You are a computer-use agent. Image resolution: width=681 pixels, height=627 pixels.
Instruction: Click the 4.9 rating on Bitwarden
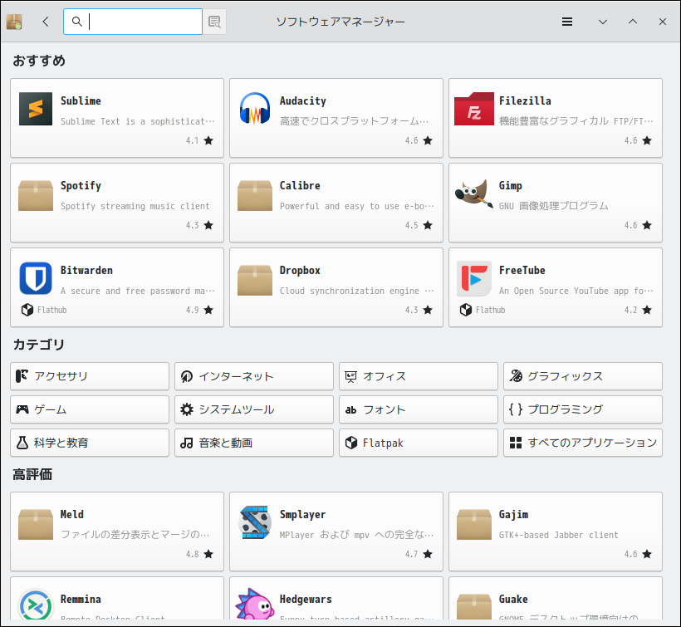point(193,310)
